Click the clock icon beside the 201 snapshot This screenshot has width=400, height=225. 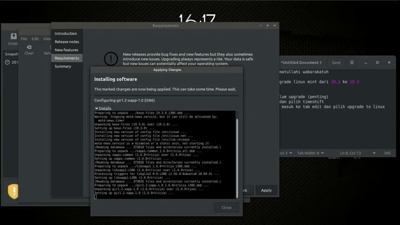point(7,62)
